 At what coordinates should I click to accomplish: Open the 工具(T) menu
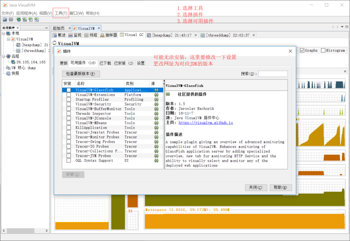click(x=61, y=13)
